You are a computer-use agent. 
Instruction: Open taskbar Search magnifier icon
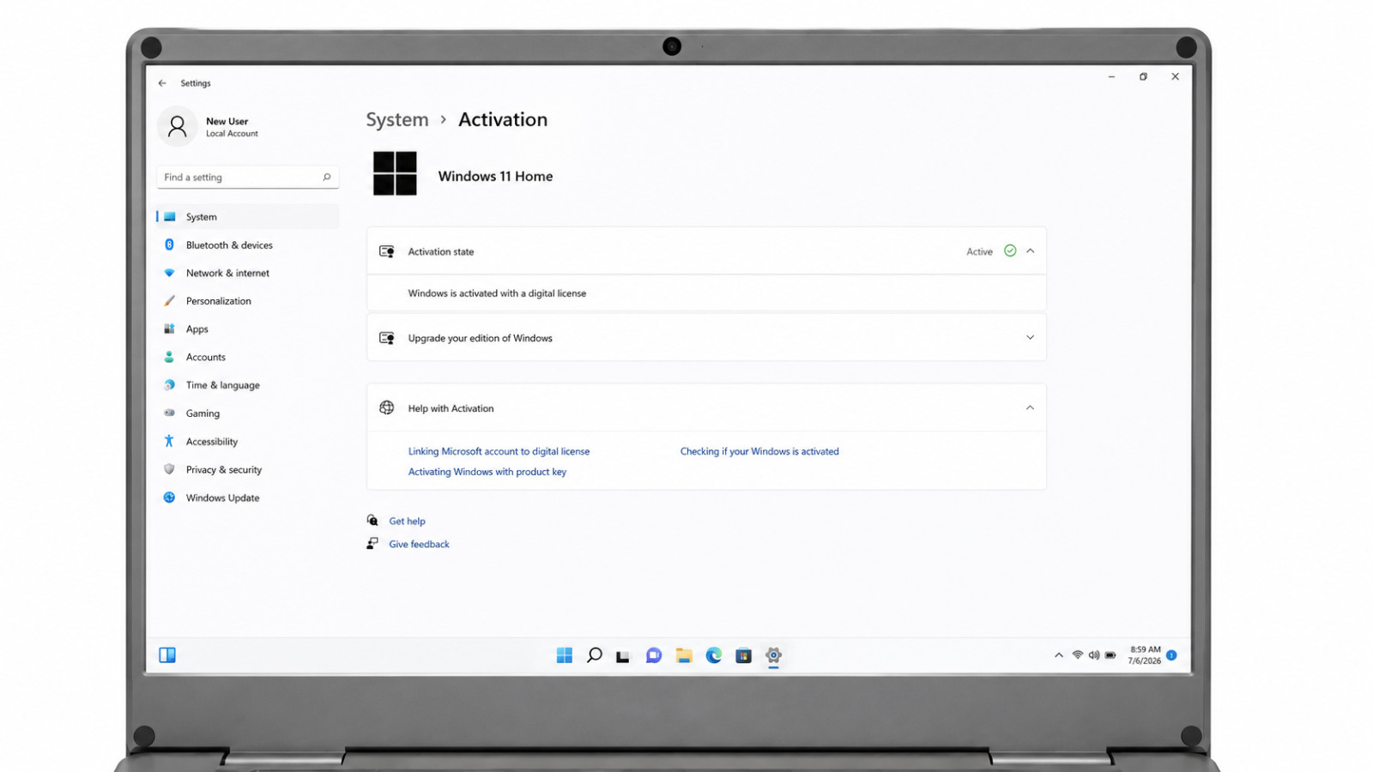click(x=594, y=655)
